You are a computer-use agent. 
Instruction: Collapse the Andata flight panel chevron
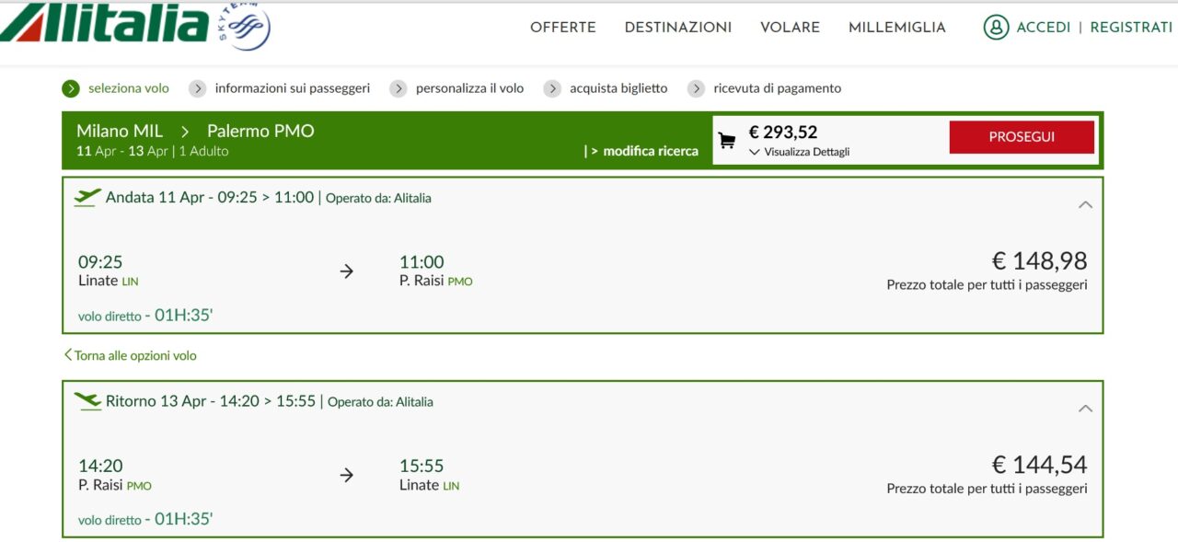coord(1085,204)
